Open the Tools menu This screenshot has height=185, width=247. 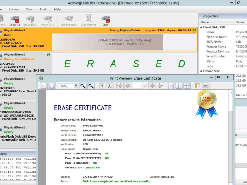[43, 10]
